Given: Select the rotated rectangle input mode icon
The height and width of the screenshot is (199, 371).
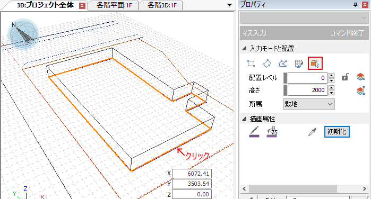Looking at the screenshot, I should tap(267, 64).
